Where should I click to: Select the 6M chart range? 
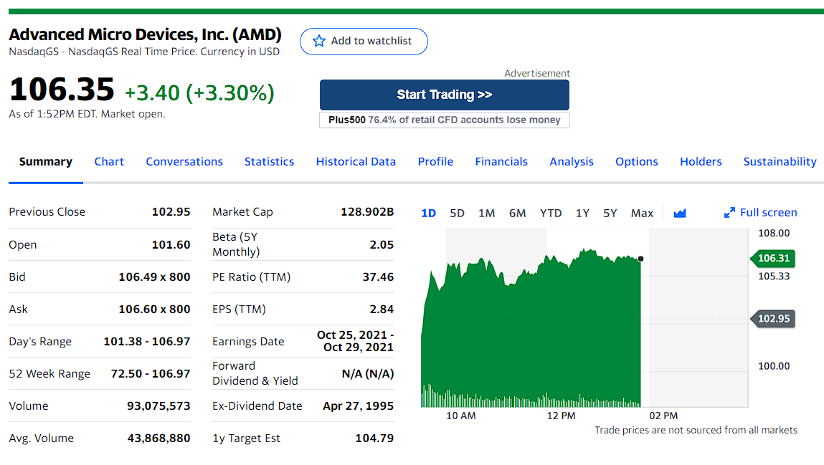(x=518, y=213)
